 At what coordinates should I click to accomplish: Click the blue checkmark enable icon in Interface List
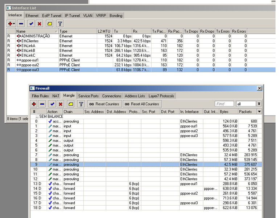[x=32, y=24]
